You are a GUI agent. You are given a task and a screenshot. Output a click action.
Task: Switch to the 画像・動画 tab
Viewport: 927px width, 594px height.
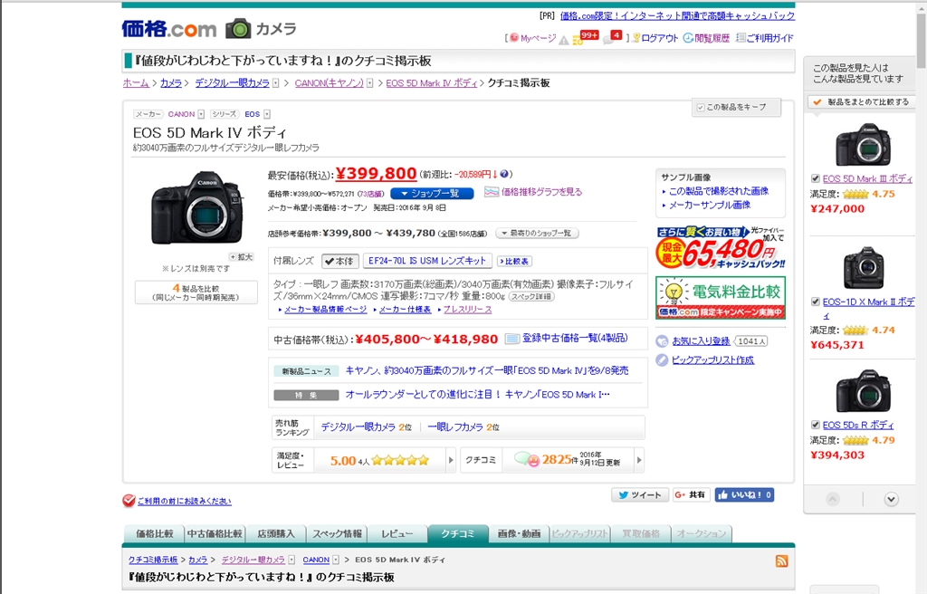click(519, 533)
